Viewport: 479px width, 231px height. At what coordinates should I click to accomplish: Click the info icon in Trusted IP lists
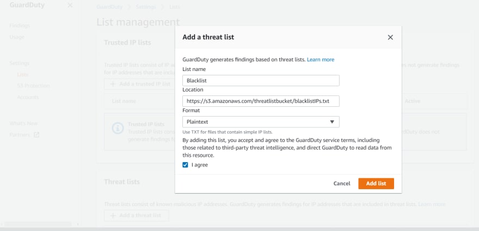pyautogui.click(x=118, y=129)
